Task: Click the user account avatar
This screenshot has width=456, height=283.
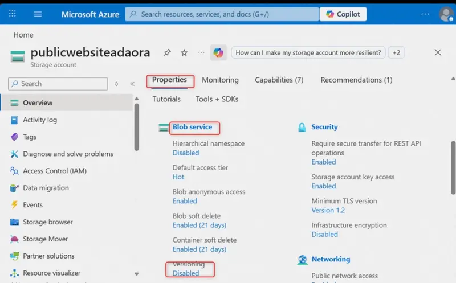Action: (x=446, y=14)
